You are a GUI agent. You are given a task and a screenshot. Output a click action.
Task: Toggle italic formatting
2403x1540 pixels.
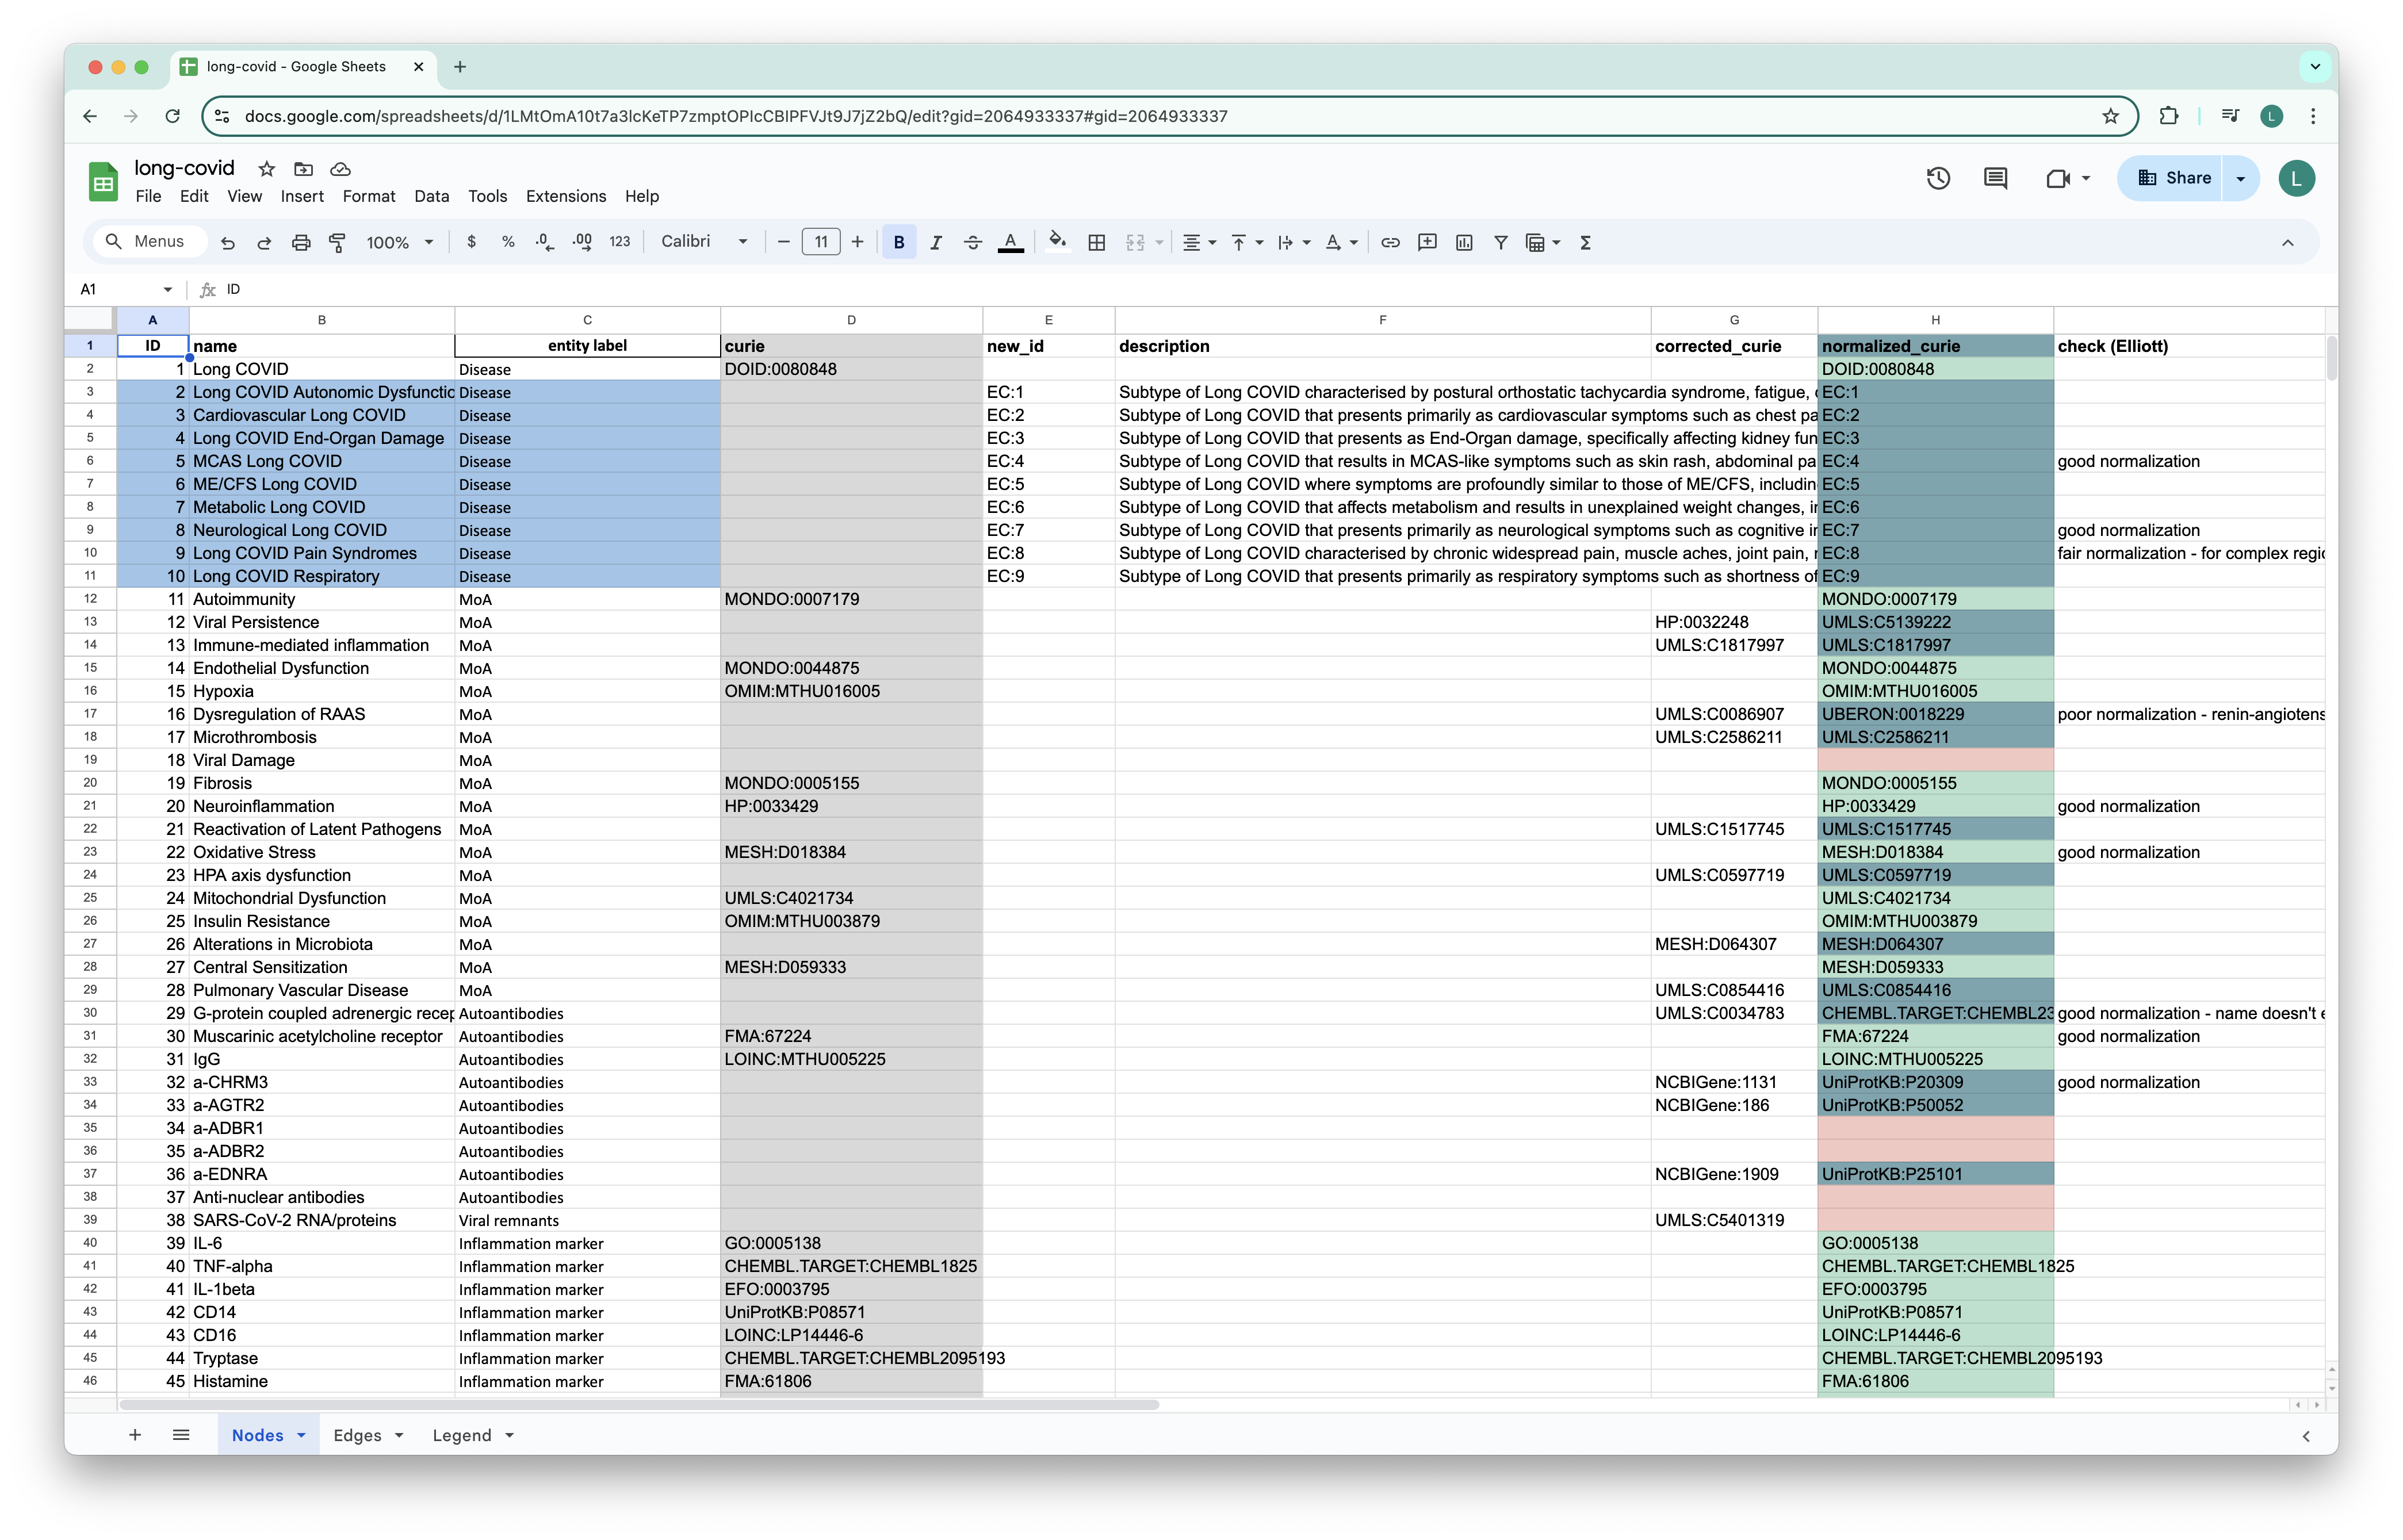936,242
